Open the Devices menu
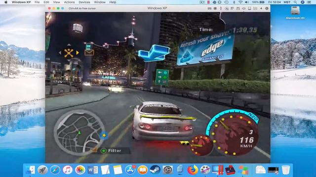316x177 pixels. [84, 2]
